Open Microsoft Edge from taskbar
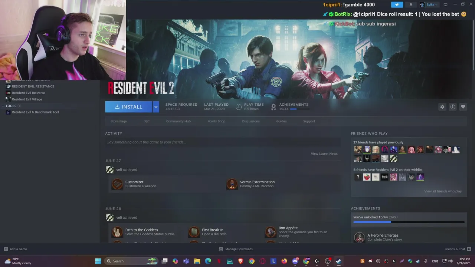475x267 pixels. [208, 261]
